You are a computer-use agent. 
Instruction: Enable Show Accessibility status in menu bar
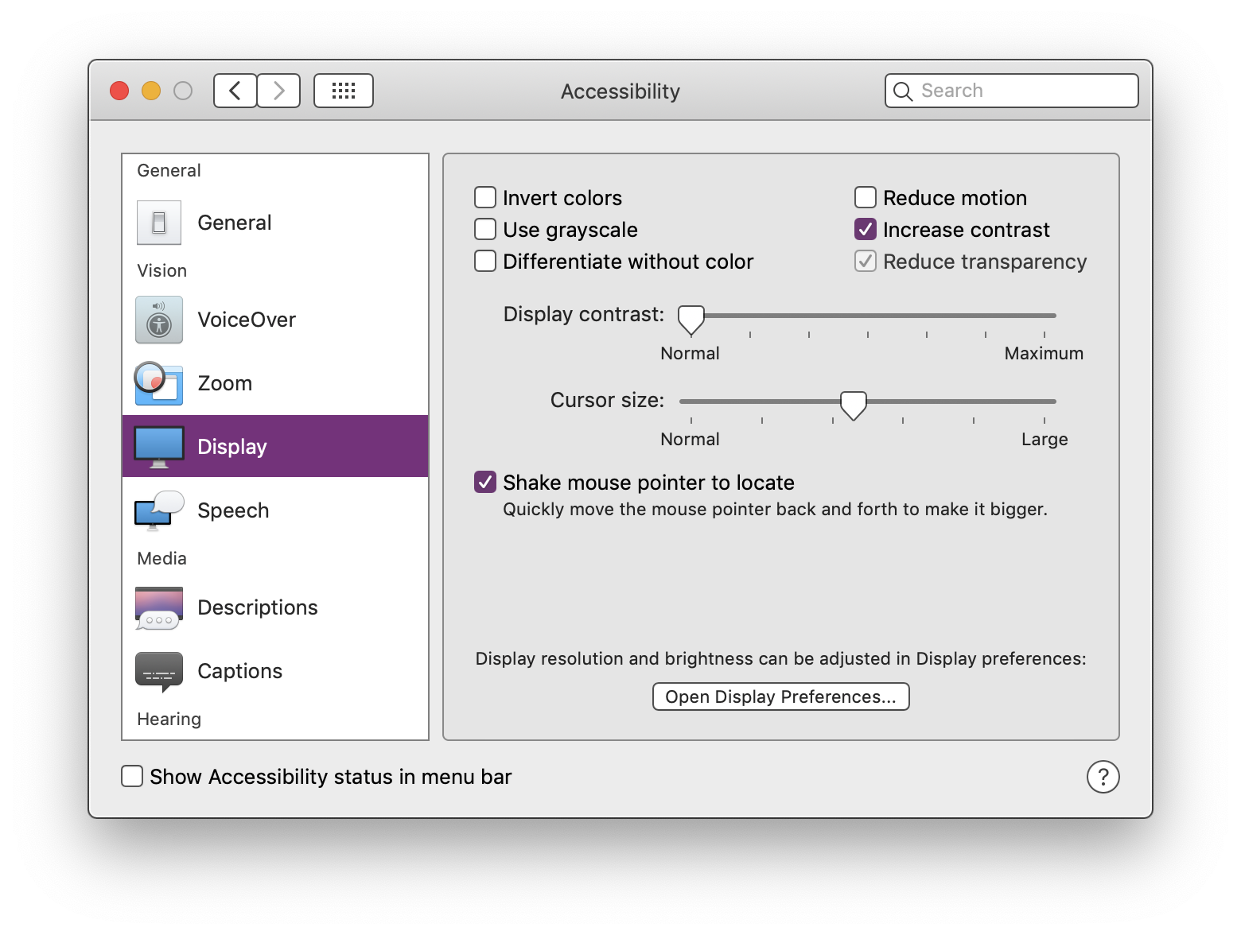(132, 776)
